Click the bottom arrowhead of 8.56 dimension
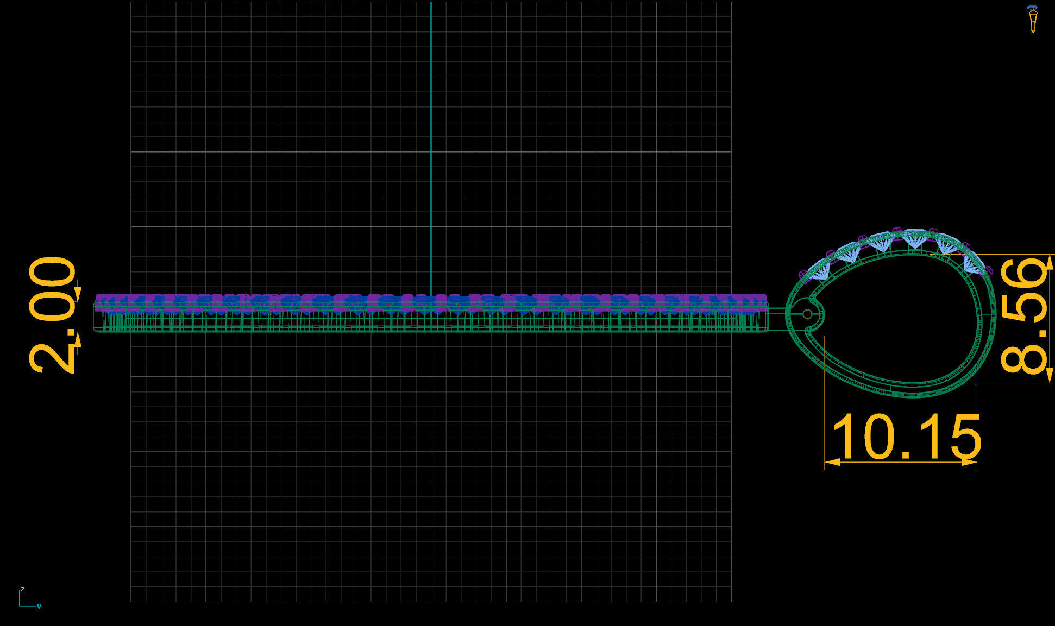 coord(1050,375)
